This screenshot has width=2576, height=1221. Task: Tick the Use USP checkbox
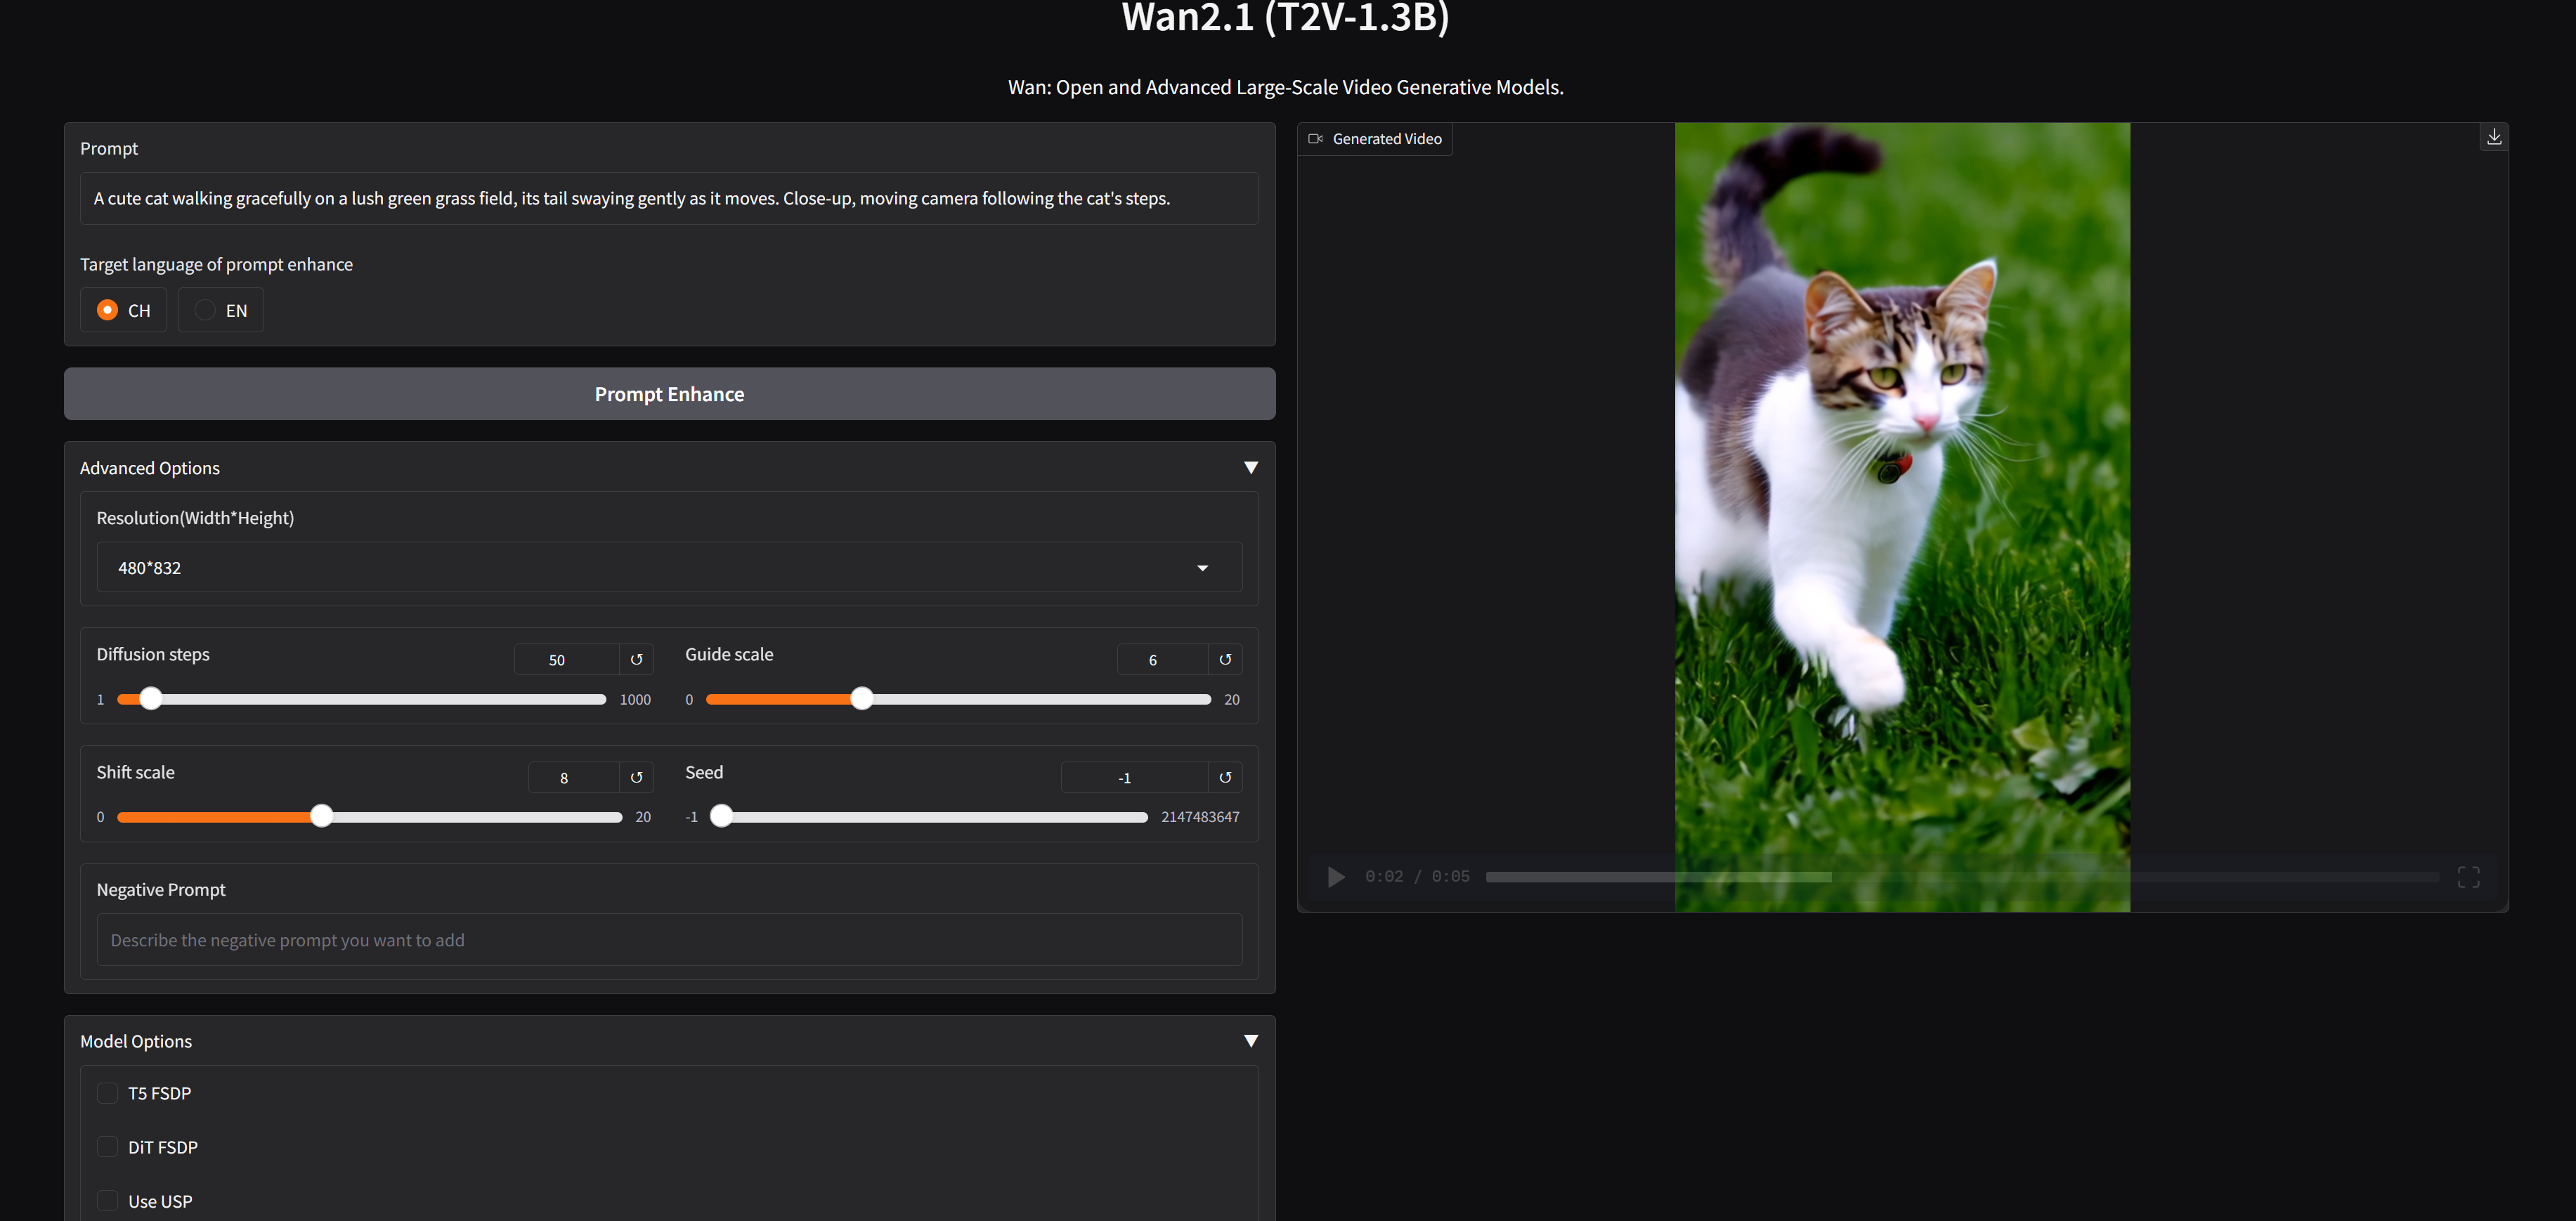(107, 1201)
